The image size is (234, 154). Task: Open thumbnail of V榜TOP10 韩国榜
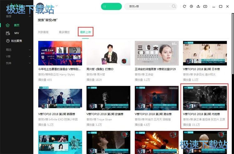click(60, 98)
